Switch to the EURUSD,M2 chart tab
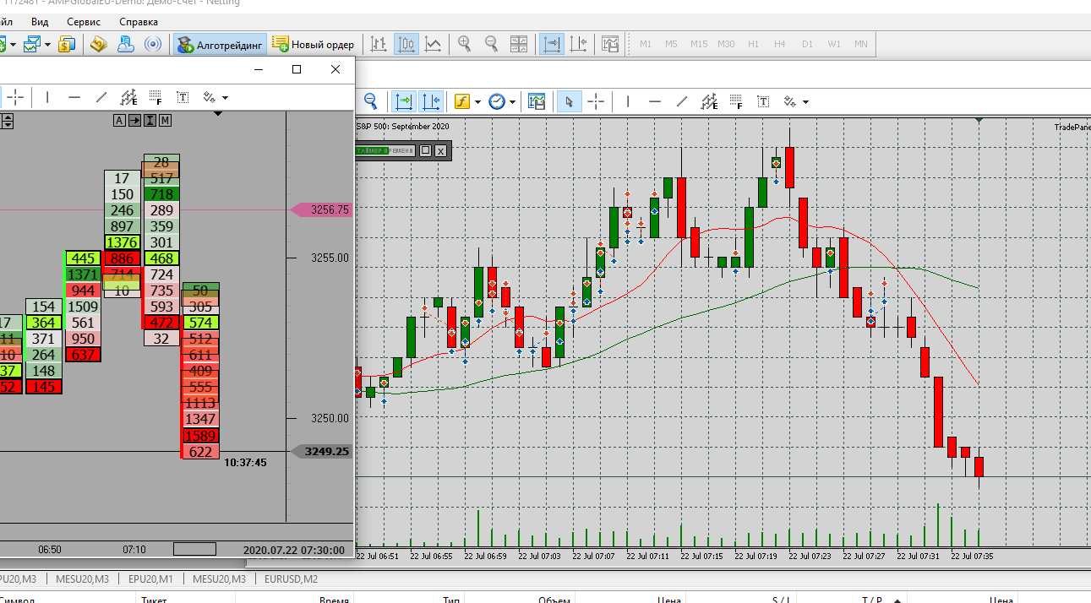The width and height of the screenshot is (1091, 603). click(x=290, y=579)
